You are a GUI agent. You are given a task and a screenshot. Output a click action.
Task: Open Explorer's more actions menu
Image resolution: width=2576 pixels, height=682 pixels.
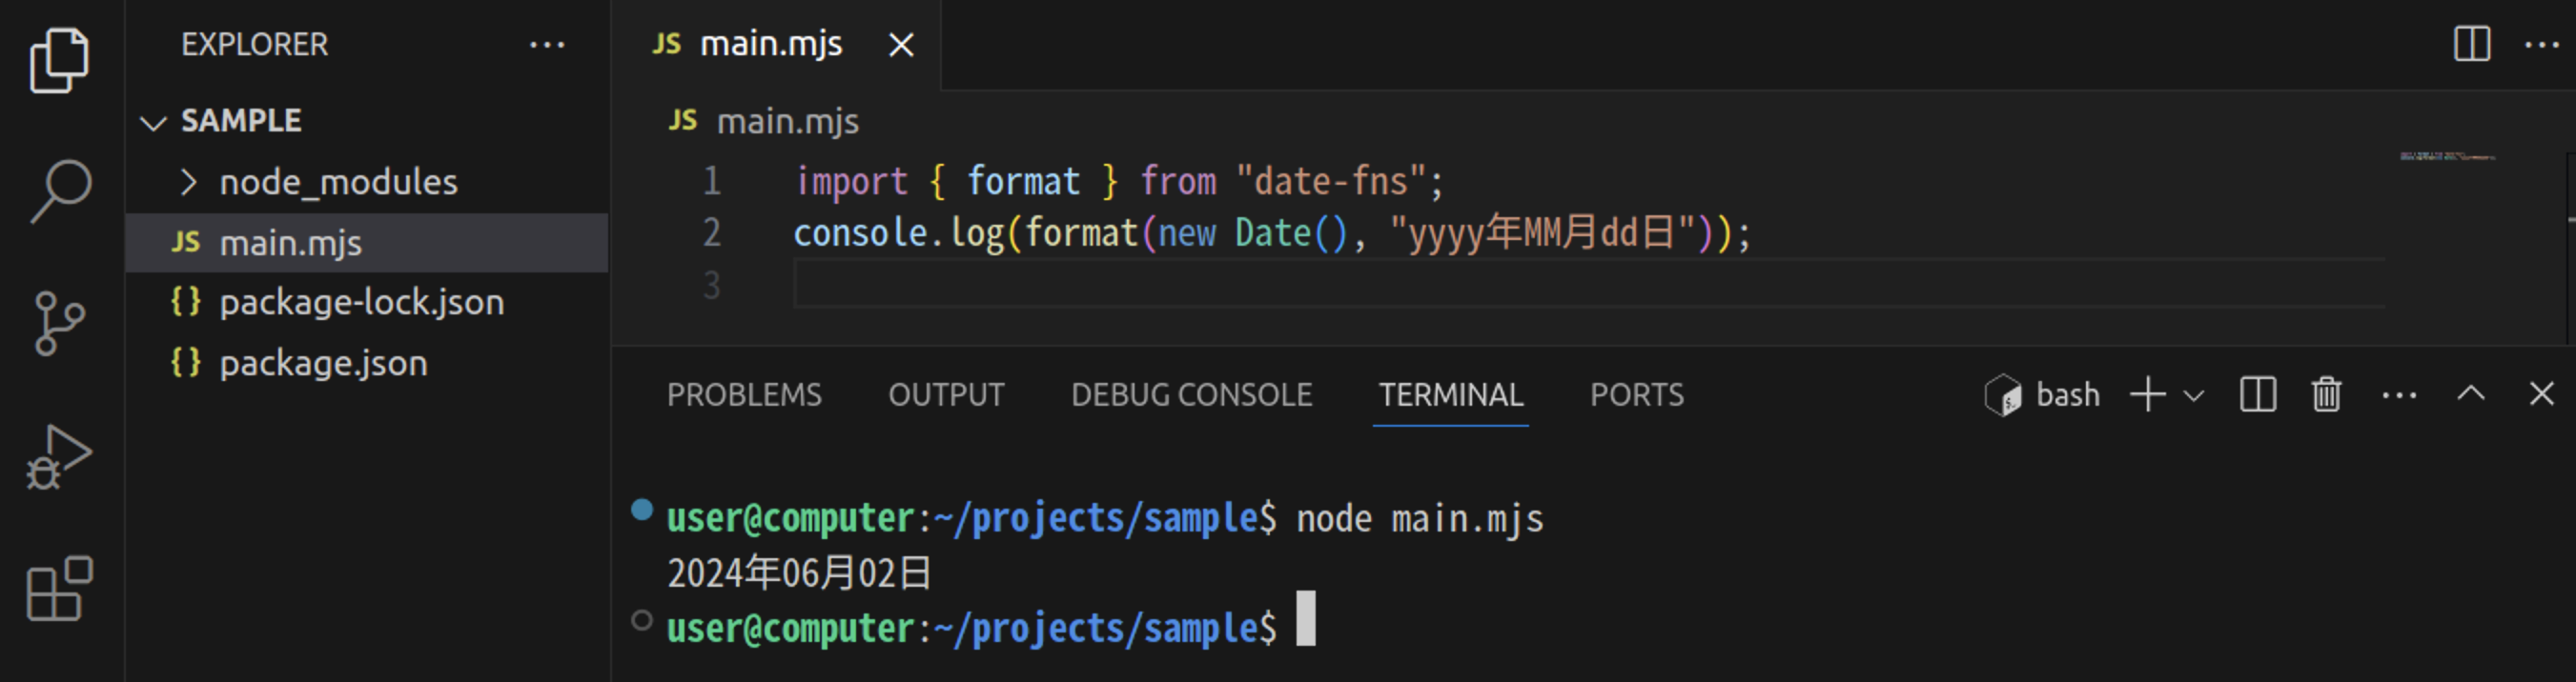547,45
